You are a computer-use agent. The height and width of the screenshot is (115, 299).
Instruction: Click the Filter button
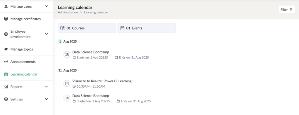(287, 10)
